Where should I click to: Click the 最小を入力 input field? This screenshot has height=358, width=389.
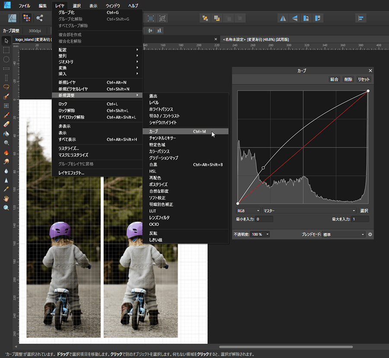click(x=264, y=219)
